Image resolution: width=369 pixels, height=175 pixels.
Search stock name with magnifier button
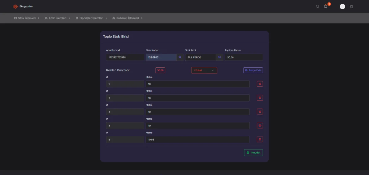(220, 57)
